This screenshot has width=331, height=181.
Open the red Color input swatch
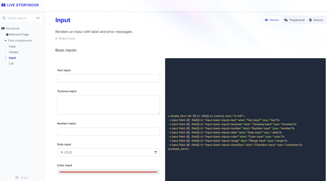point(108,172)
